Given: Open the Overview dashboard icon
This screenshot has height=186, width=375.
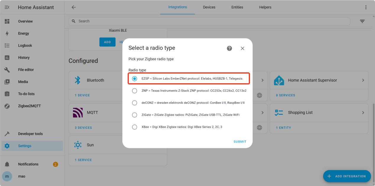Looking at the screenshot, I should click(7, 21).
